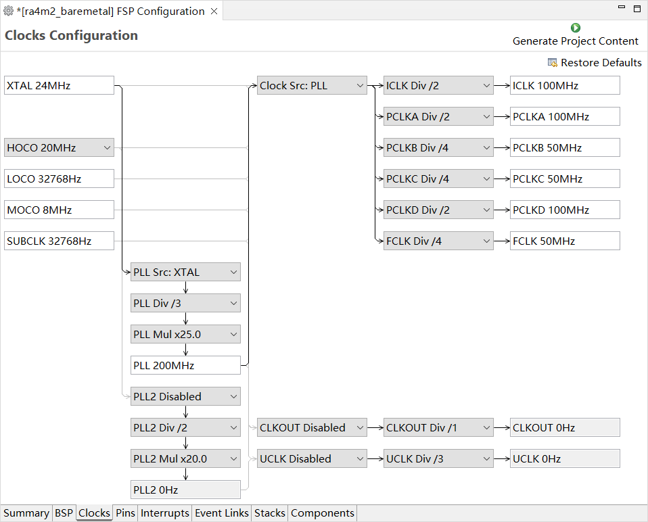Click the Restore Defaults icon
The height and width of the screenshot is (522, 648).
tap(552, 62)
